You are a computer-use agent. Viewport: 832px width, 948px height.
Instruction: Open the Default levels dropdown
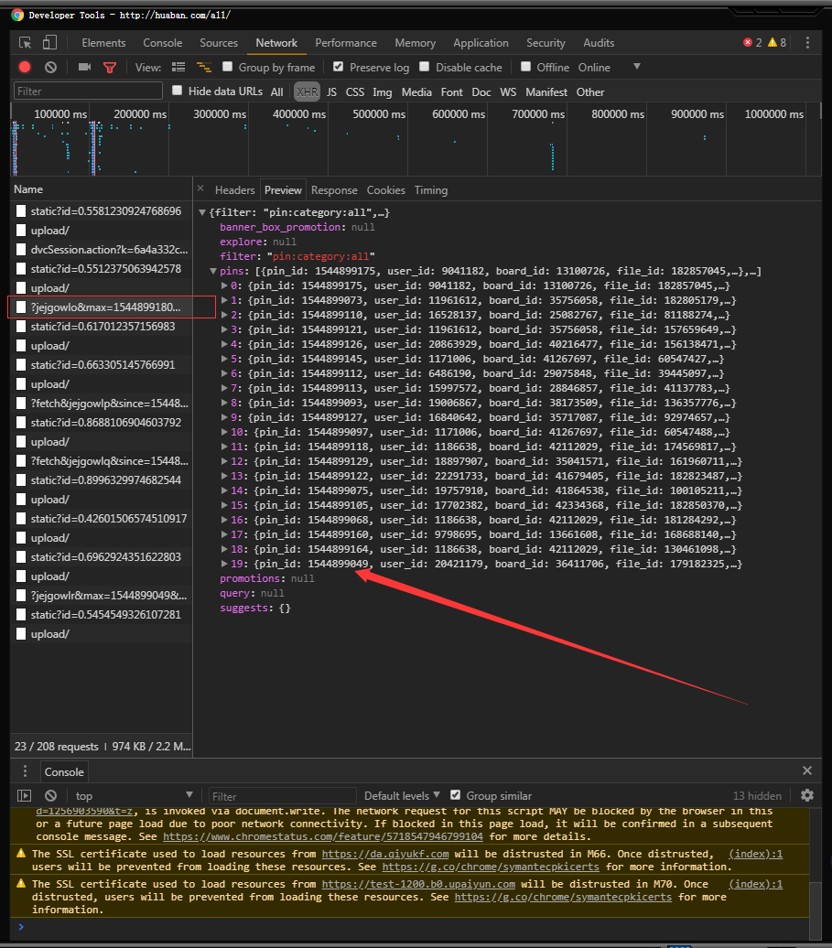coord(402,796)
